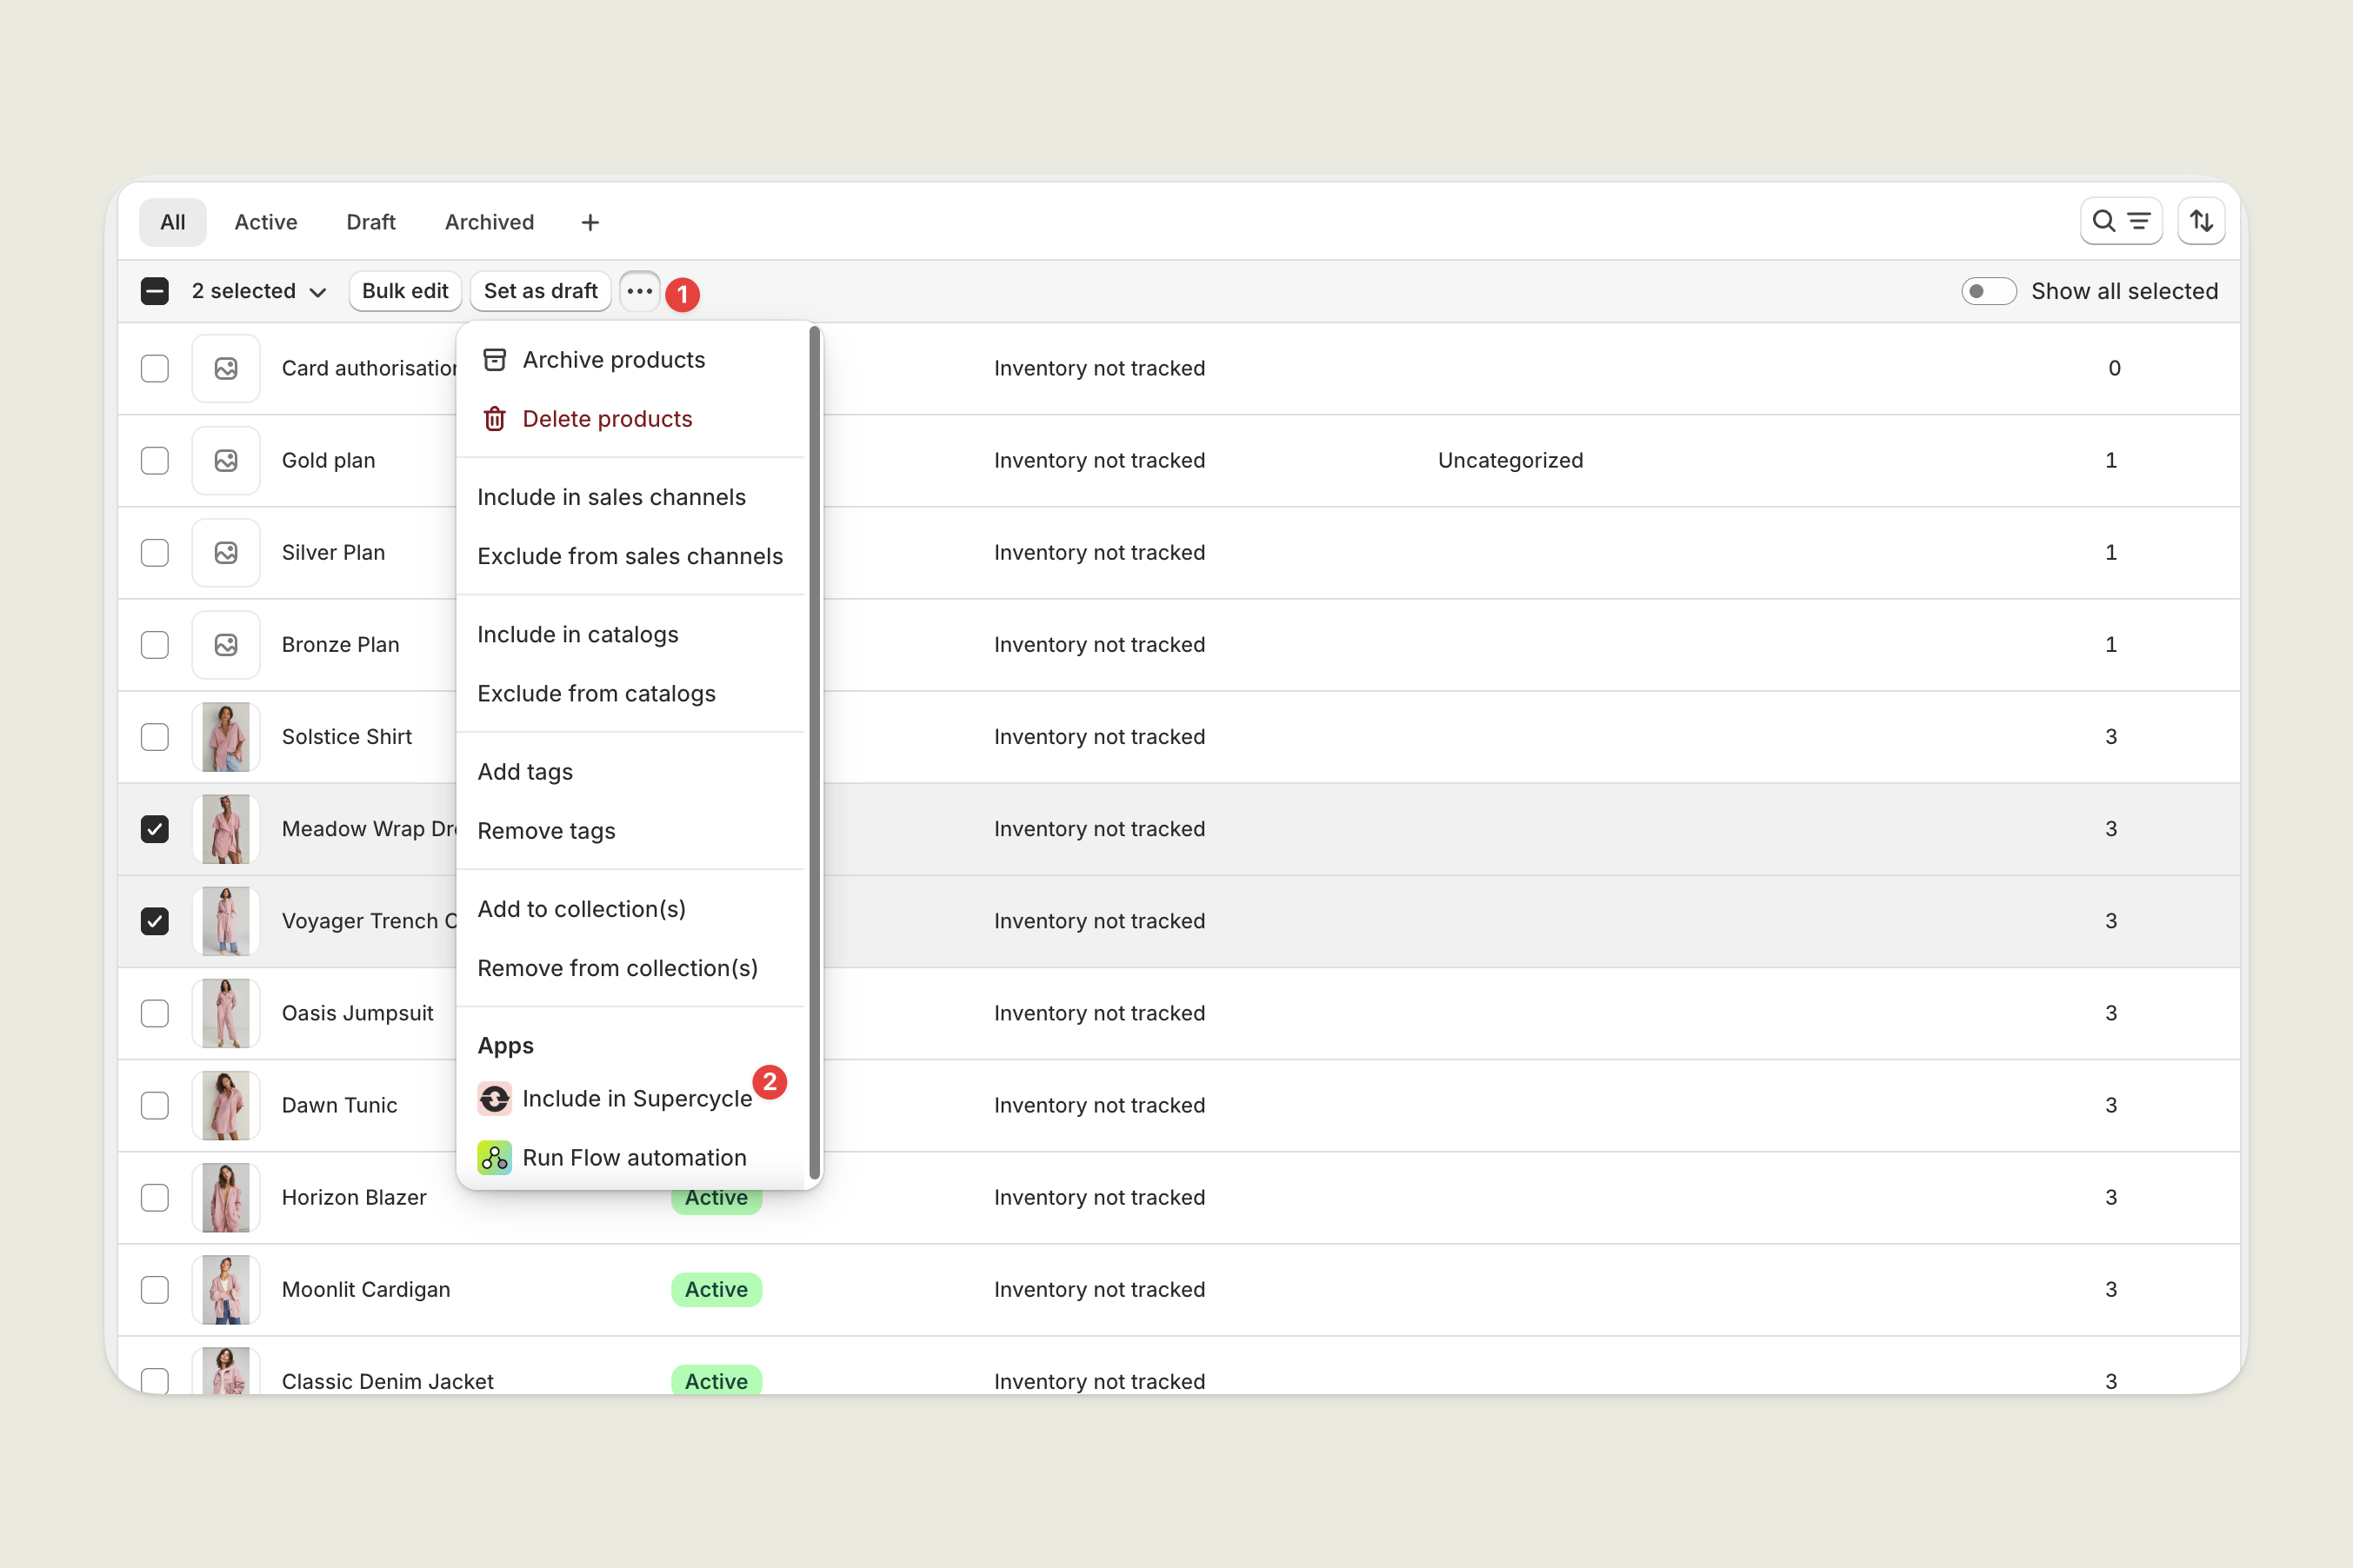The image size is (2353, 1568).
Task: Click the Bulk edit button
Action: [404, 291]
